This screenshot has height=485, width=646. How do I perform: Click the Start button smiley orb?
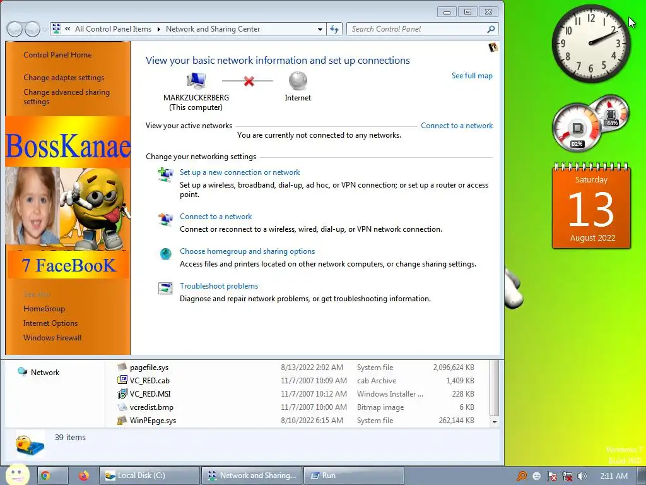tap(17, 475)
